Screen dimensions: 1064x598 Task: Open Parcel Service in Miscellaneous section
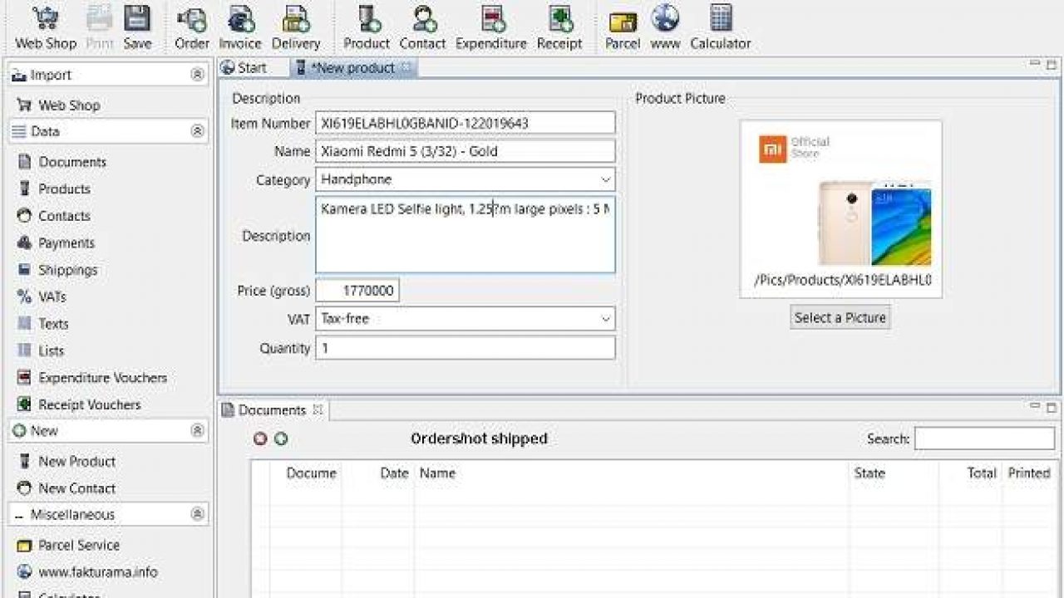click(68, 545)
